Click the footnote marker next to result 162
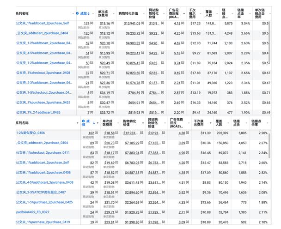This screenshot has width=281, height=229. pyautogui.click(x=96, y=133)
